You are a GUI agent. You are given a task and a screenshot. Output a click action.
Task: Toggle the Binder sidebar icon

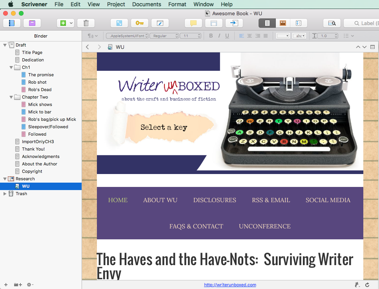click(x=12, y=23)
